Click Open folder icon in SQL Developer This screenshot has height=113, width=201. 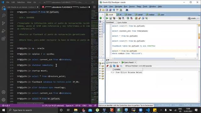click(x=103, y=10)
